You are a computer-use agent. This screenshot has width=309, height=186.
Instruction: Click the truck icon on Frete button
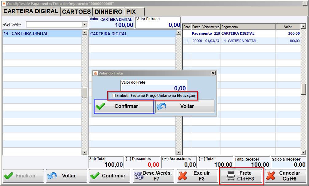[231, 176]
